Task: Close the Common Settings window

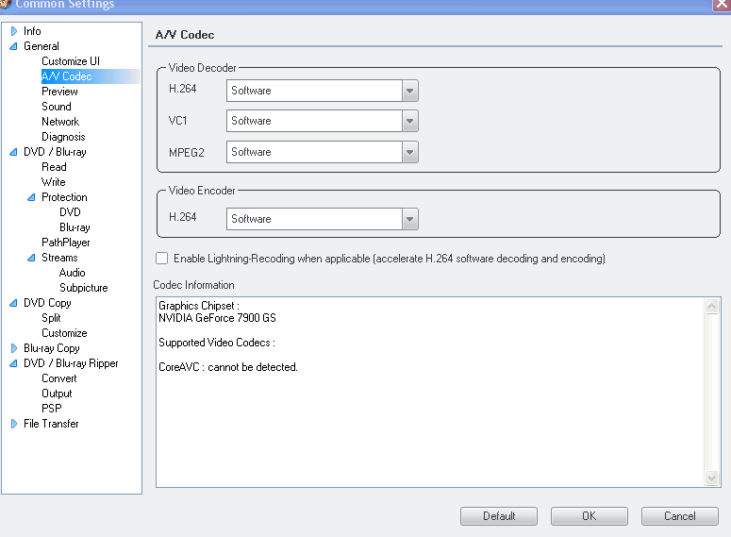Action: pyautogui.click(x=722, y=4)
